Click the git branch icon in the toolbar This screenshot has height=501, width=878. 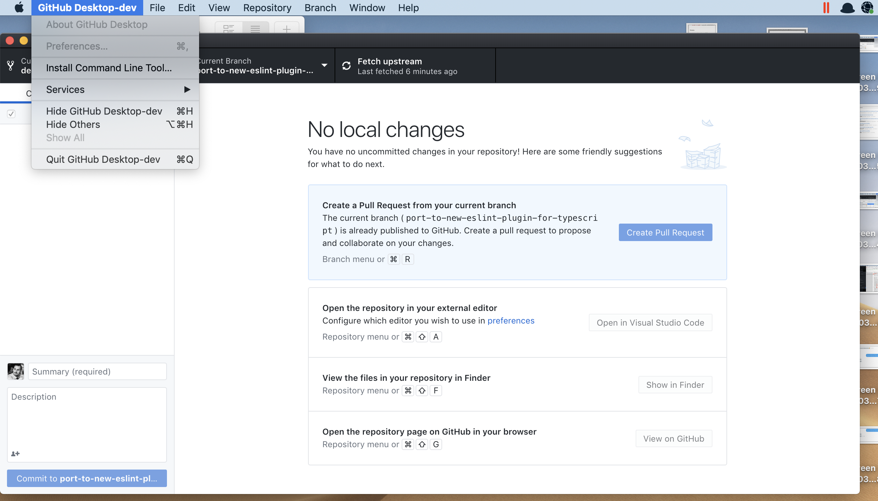[x=10, y=65]
